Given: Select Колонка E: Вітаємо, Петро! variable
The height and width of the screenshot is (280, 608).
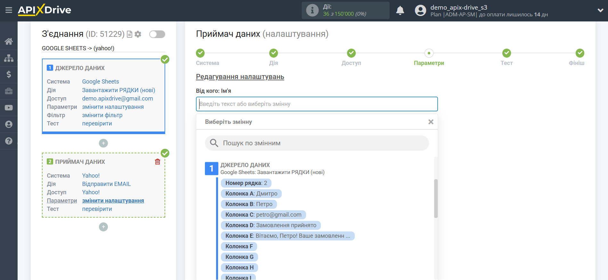Looking at the screenshot, I should (288, 236).
